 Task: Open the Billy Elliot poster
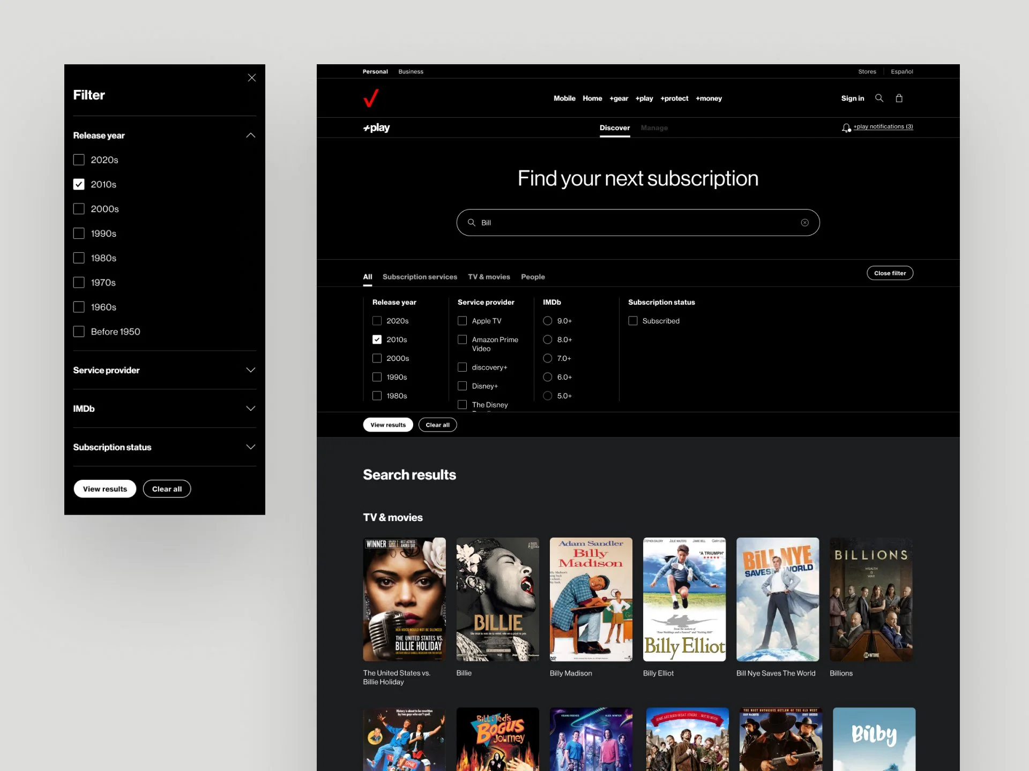[x=684, y=599]
